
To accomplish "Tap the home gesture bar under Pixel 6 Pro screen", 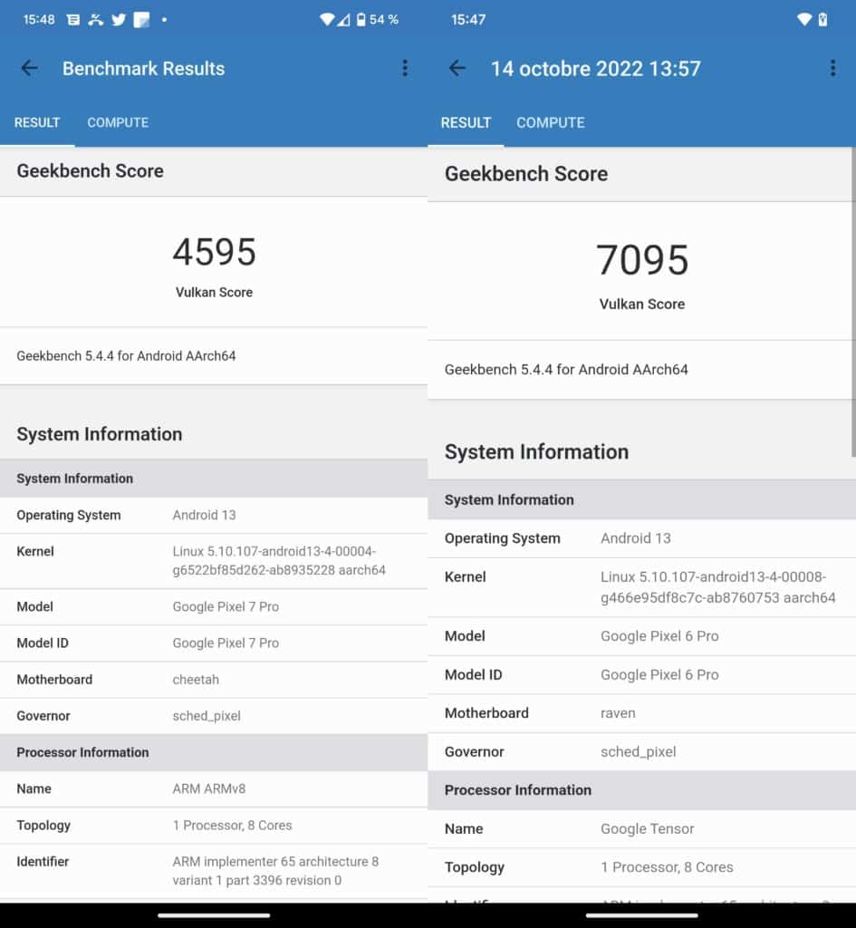I will click(x=642, y=915).
